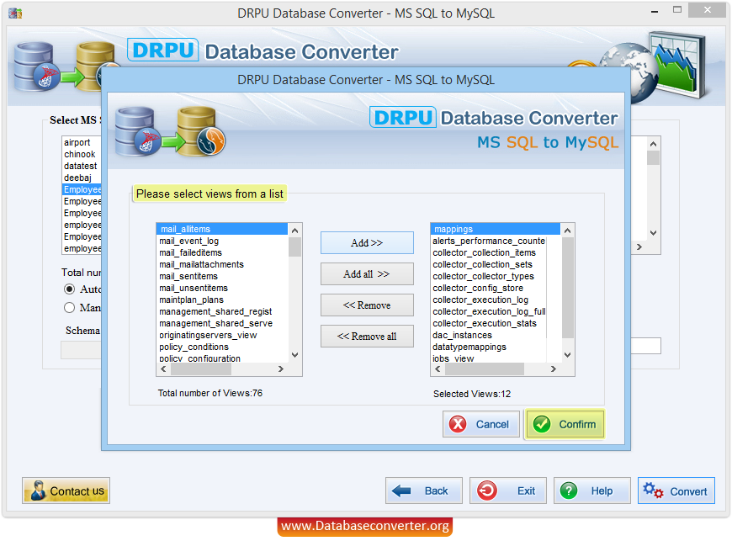732x541 pixels.
Task: Click the Back button in main window
Action: (424, 491)
